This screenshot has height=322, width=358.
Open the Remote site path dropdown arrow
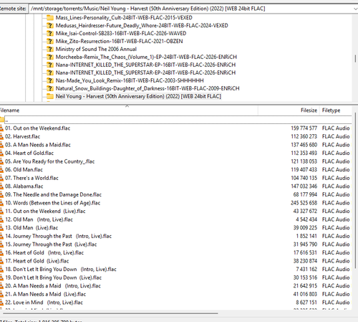[355, 9]
